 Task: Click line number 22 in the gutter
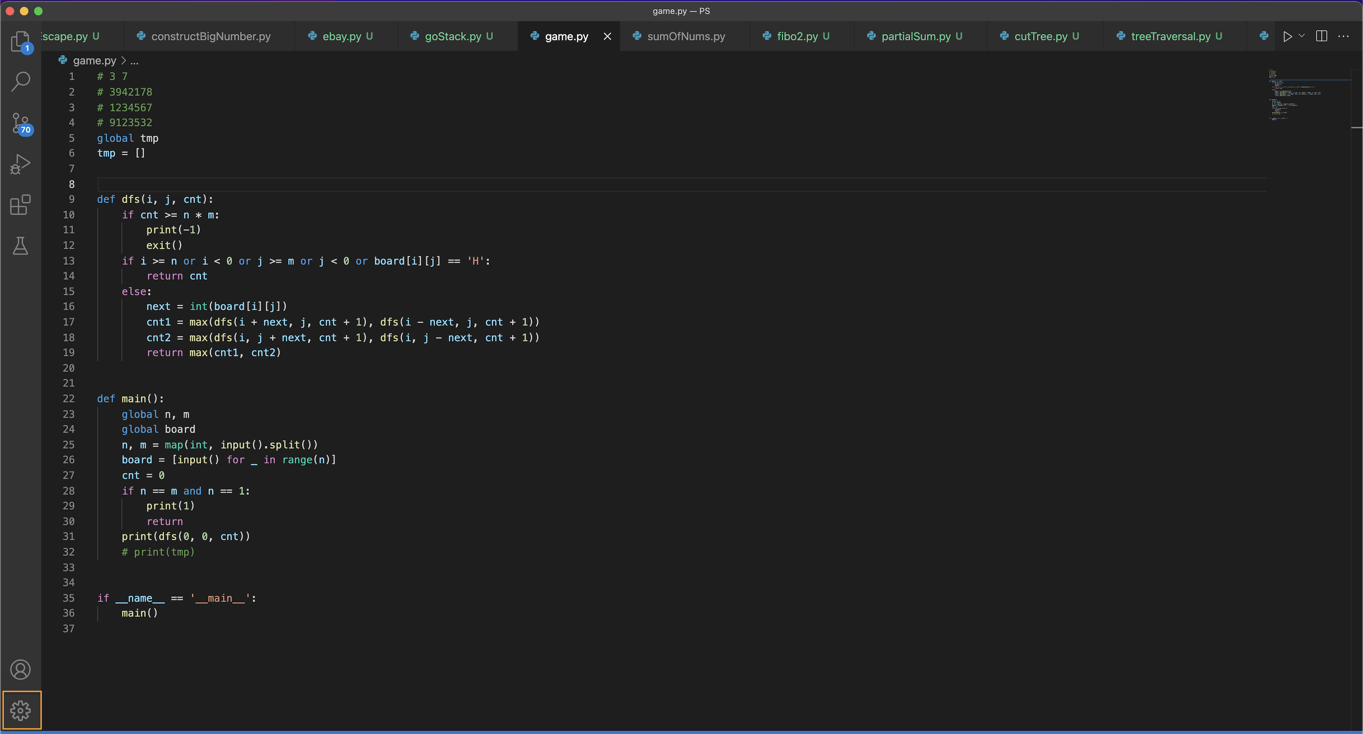point(69,399)
